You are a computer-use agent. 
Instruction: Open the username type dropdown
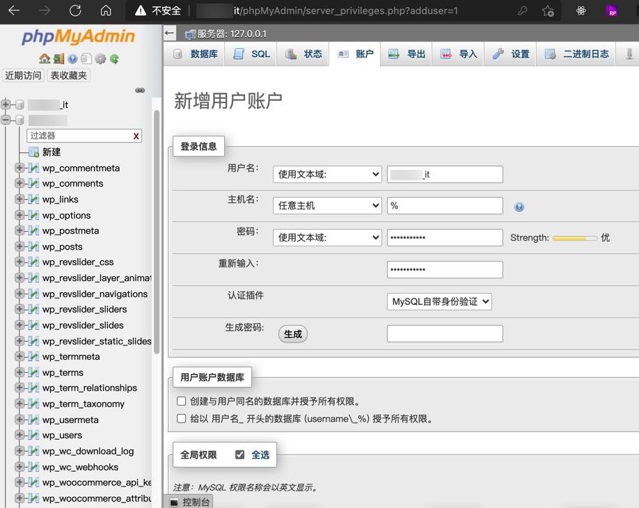(x=327, y=175)
